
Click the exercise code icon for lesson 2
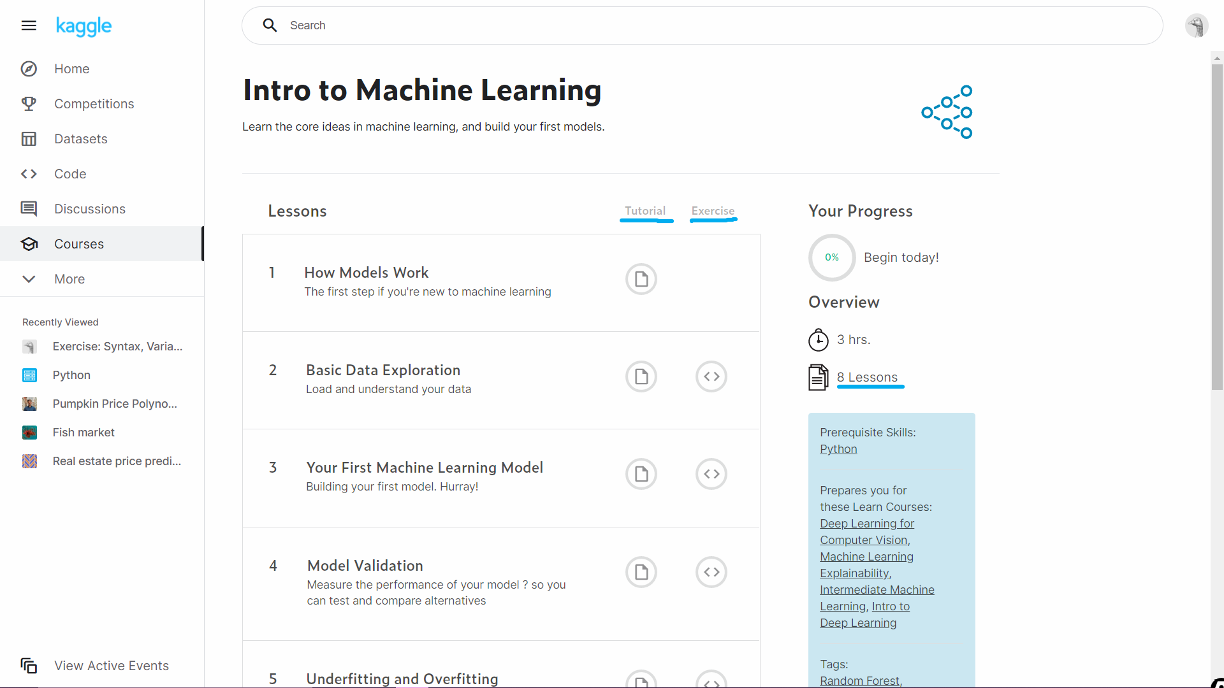click(712, 375)
